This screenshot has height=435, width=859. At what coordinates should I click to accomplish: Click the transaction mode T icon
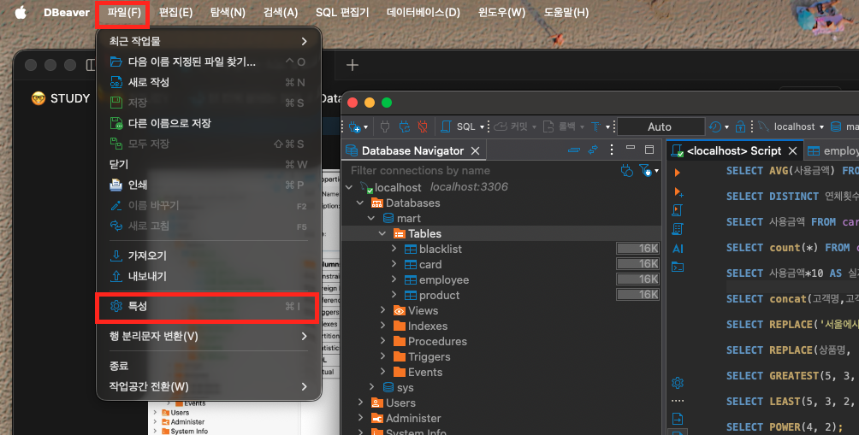595,127
